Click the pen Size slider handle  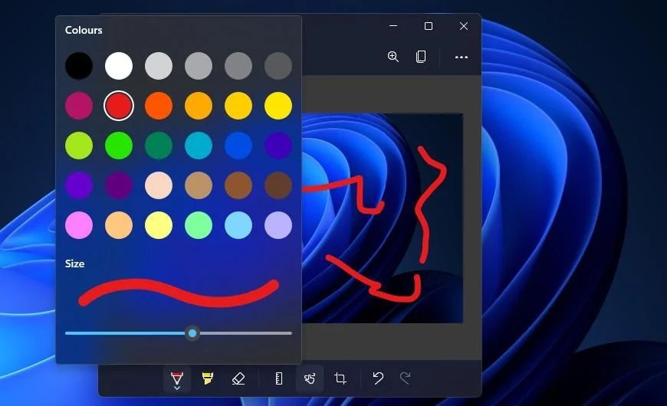[192, 333]
